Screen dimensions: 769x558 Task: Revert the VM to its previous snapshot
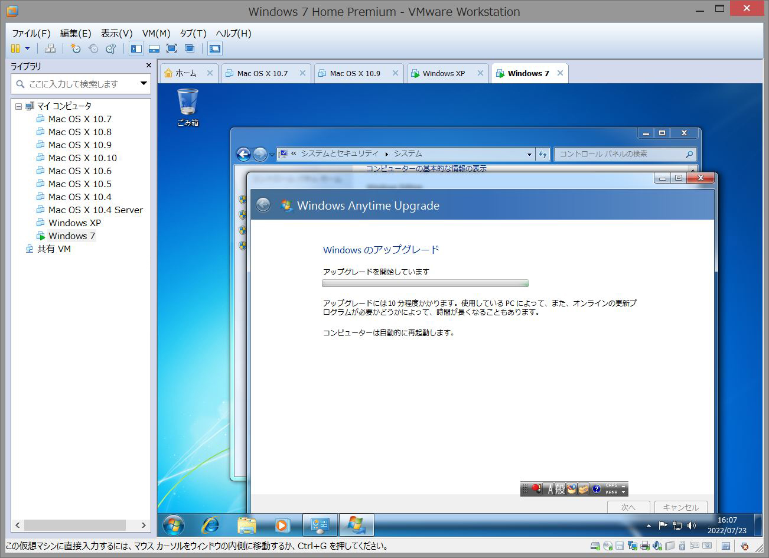pos(93,48)
